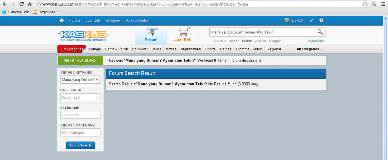Click the Change Keyword input field
Image resolution: width=388 pixels, height=160 pixels.
click(80, 80)
